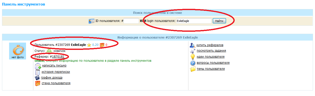Screen dimensions: 315x96
Task: Click the купить рефералов people icon
Action: (192, 45)
